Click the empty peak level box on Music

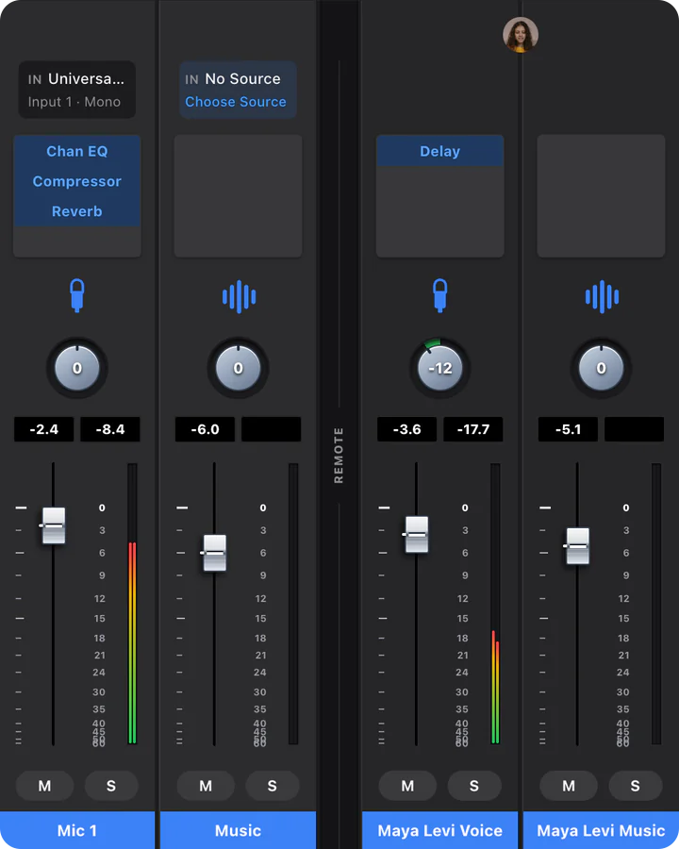tap(272, 429)
